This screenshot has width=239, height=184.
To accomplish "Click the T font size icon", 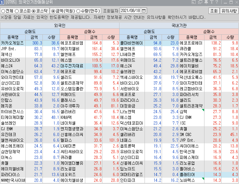I will [211, 2].
